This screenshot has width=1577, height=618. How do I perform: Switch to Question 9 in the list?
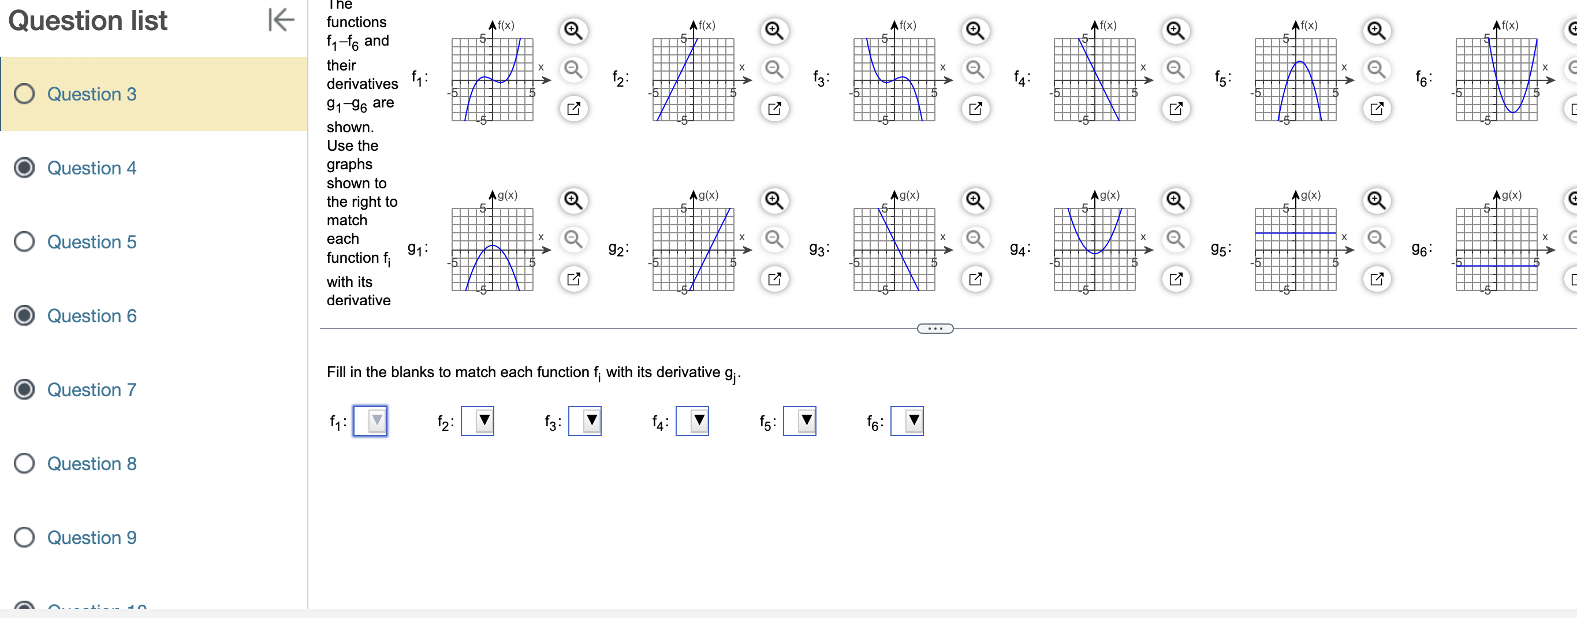pyautogui.click(x=92, y=537)
